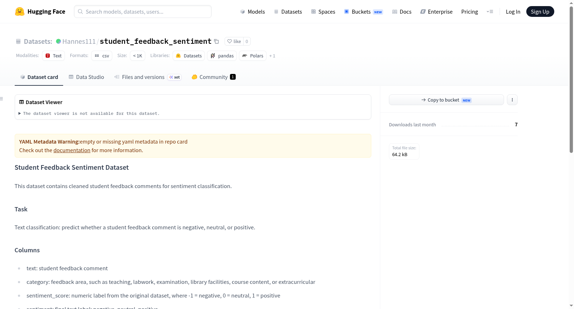
Task: Copy dataset name with the copy icon
Action: [x=216, y=41]
